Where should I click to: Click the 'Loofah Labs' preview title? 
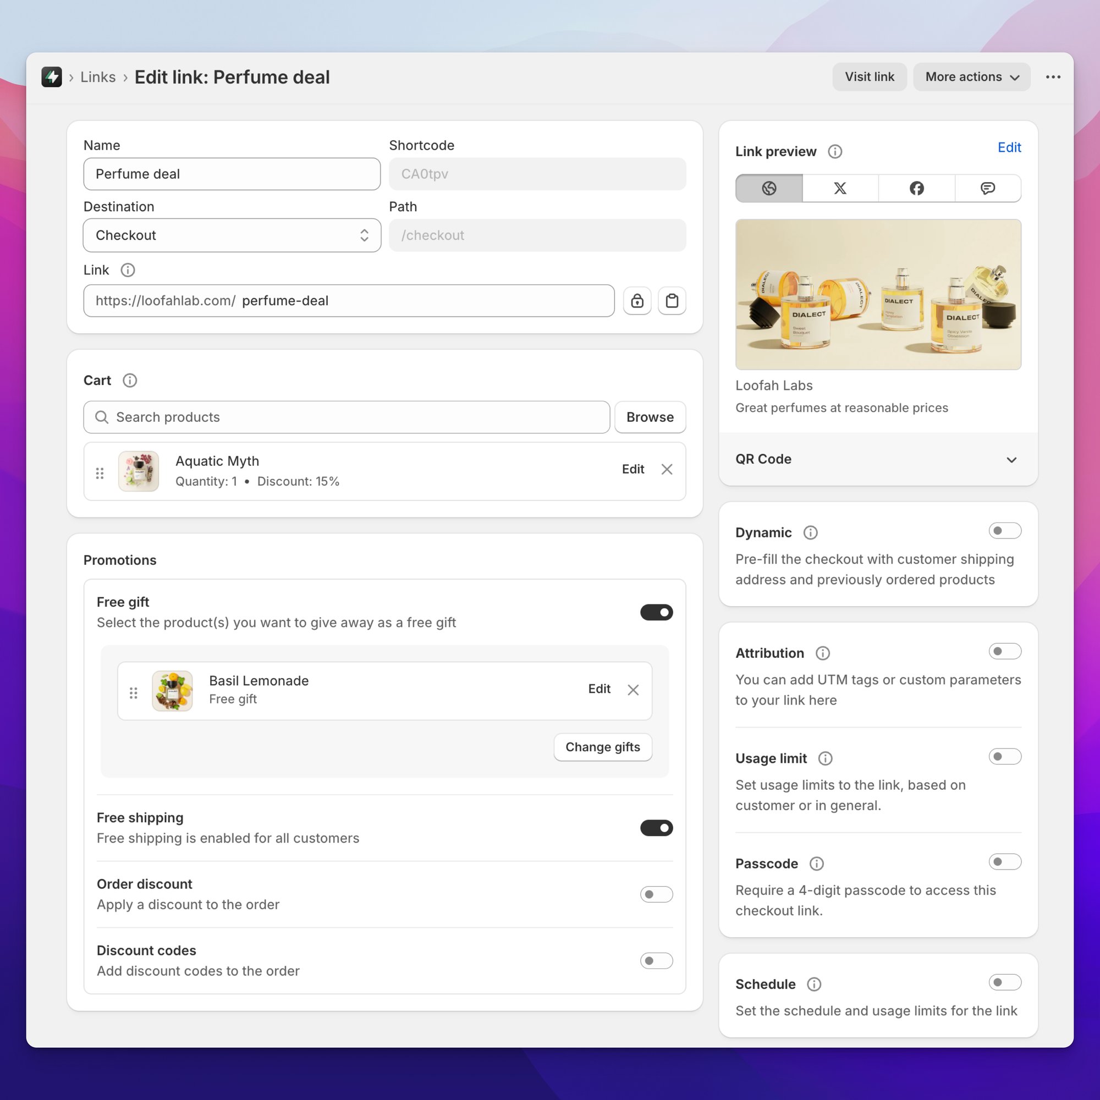pos(774,386)
